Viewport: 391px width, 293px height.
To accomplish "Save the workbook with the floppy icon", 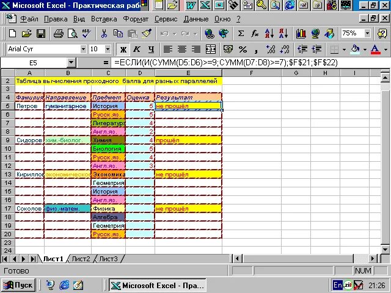I will pyautogui.click(x=41, y=33).
